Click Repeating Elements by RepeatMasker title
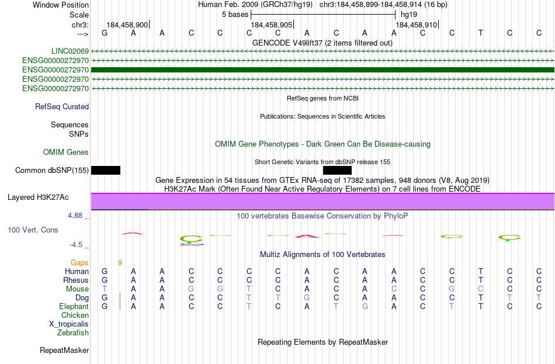 click(x=322, y=342)
